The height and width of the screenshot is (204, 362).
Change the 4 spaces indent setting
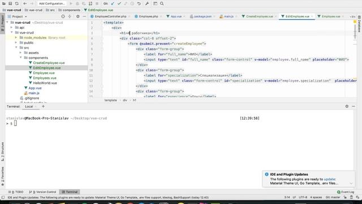(x=316, y=197)
